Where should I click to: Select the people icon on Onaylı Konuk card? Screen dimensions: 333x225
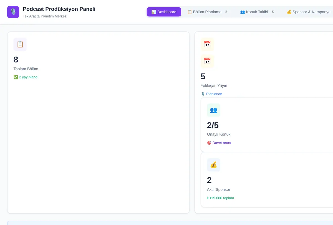pyautogui.click(x=214, y=110)
